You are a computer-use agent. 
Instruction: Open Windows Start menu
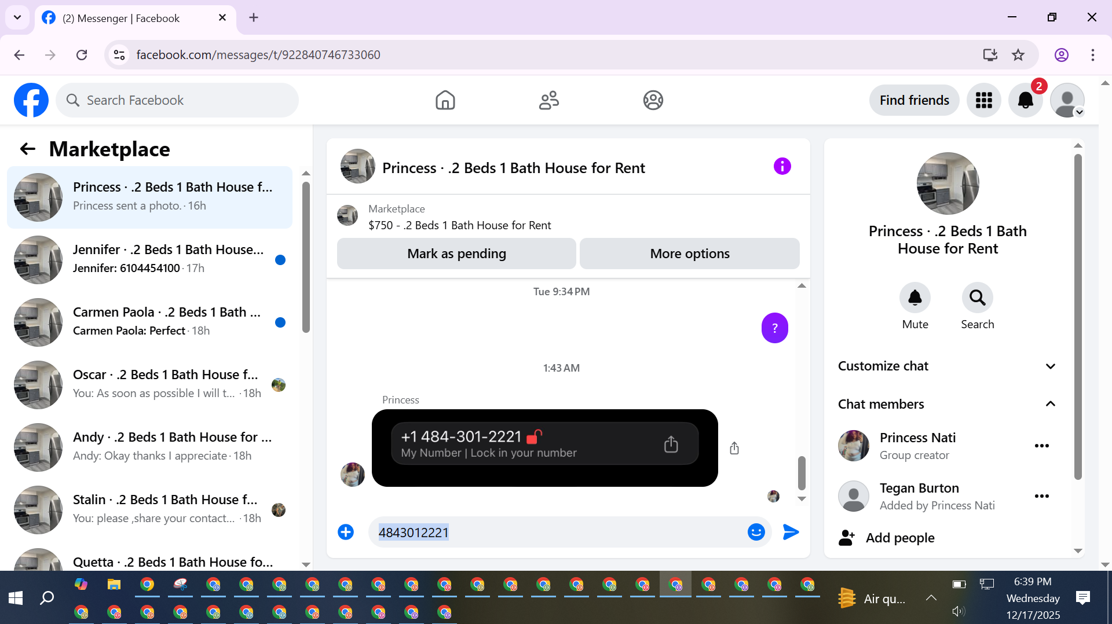pos(16,598)
